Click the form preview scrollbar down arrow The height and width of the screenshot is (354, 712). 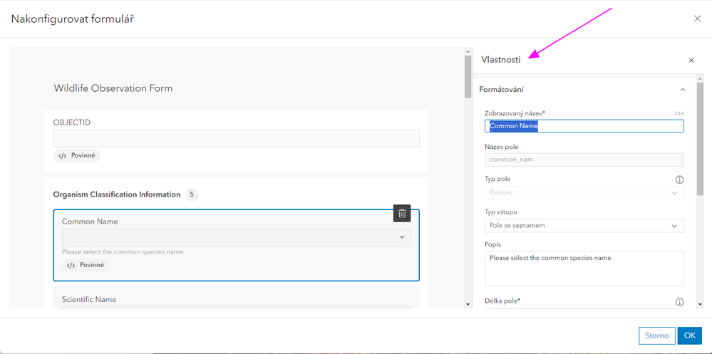[468, 304]
